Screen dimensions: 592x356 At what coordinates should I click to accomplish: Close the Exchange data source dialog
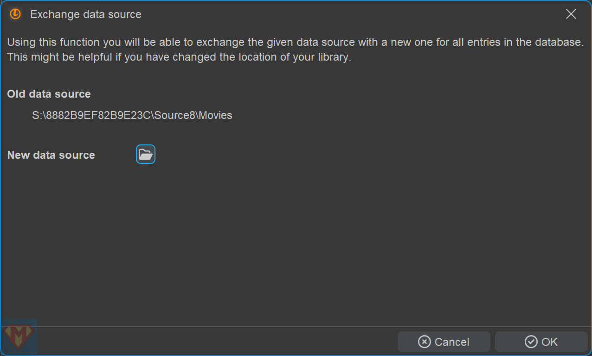pyautogui.click(x=571, y=14)
